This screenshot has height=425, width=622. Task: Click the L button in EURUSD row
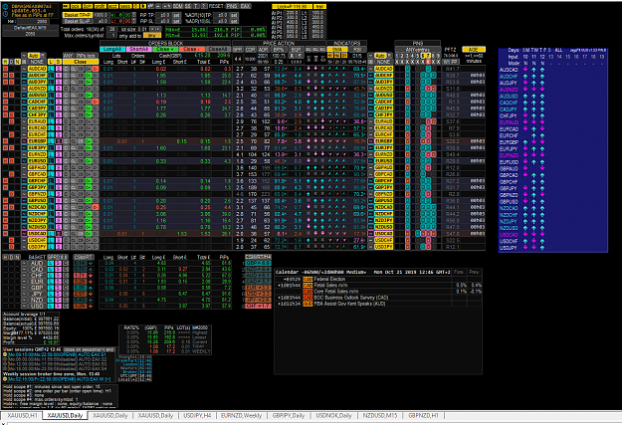(51, 160)
